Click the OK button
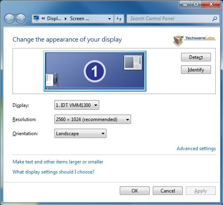This screenshot has height=205, width=223. pos(135,191)
